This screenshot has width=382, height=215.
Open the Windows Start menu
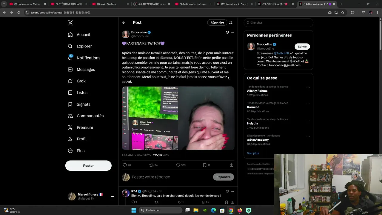pos(134,210)
